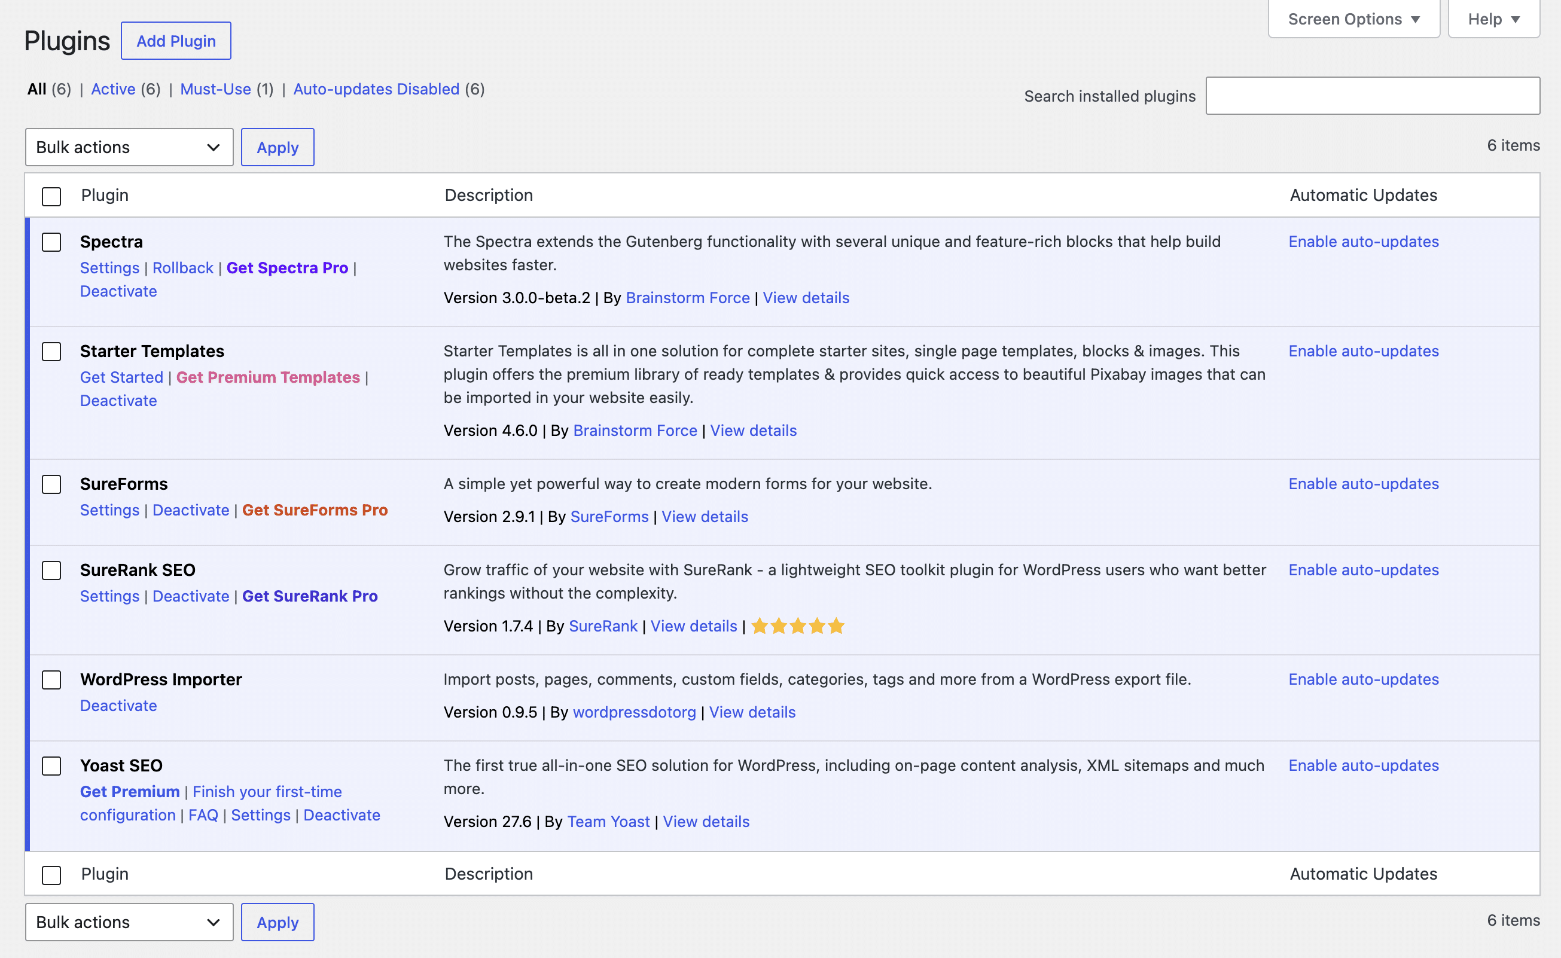Tick the SureForms plugin checkbox
1561x958 pixels.
point(51,485)
